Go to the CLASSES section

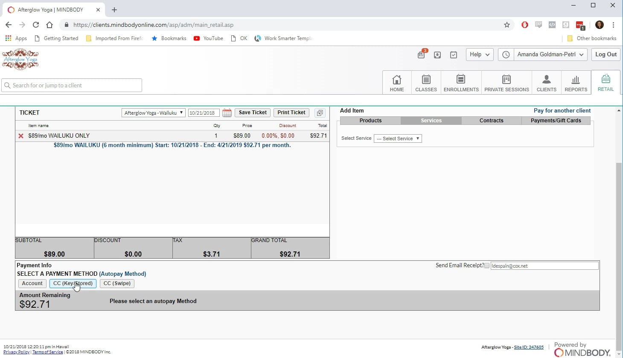point(426,83)
